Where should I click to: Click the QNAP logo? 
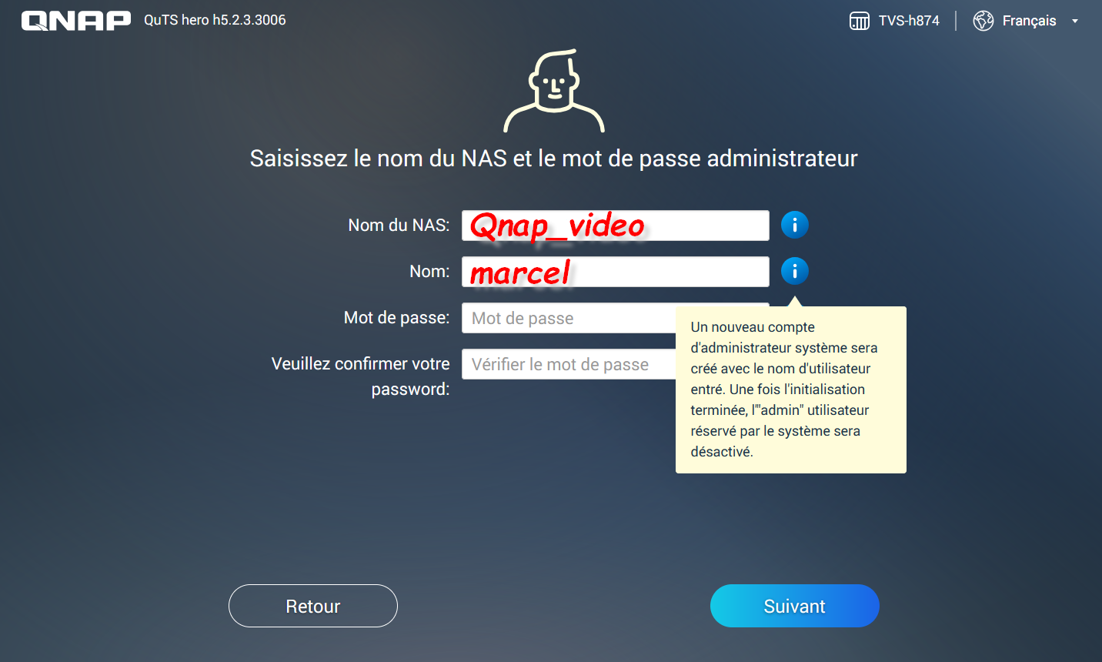click(75, 21)
